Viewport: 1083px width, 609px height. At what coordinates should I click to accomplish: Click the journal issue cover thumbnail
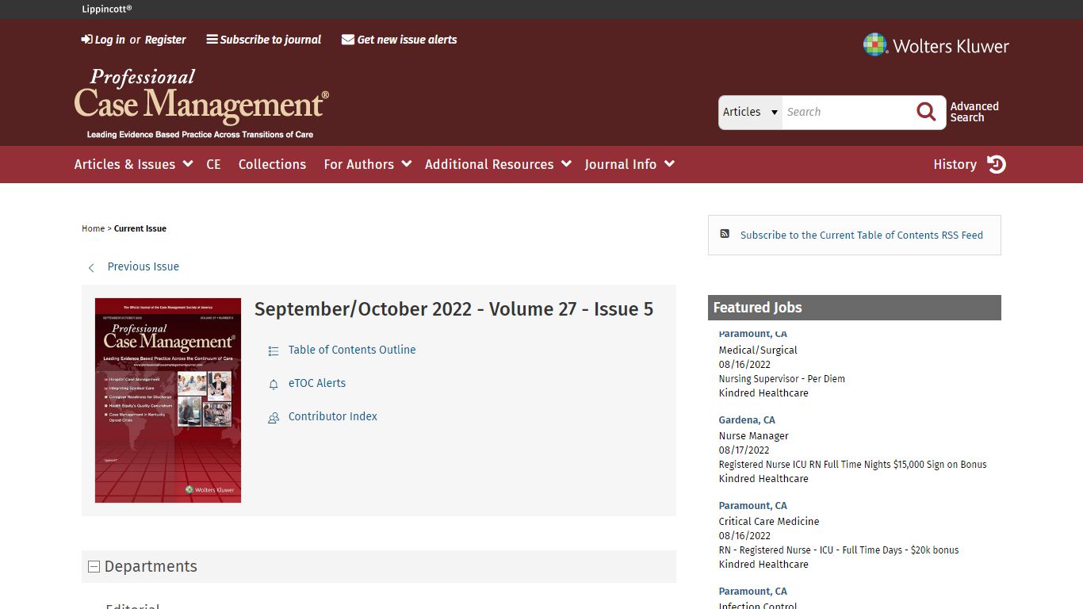[x=168, y=400]
